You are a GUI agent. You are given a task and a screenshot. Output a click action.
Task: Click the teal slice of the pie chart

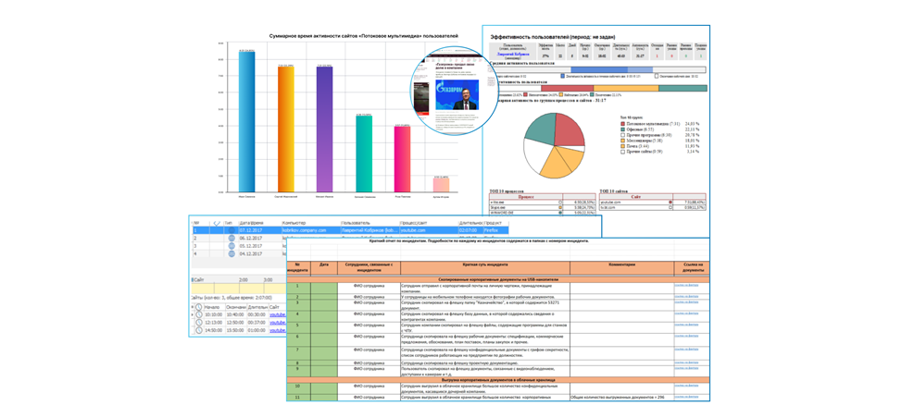point(541,129)
